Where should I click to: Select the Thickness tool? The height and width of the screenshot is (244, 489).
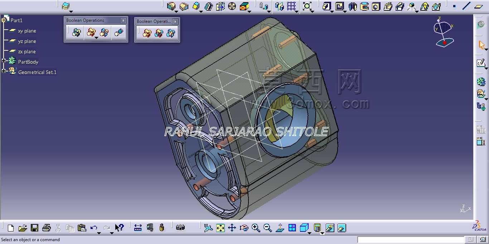click(220, 6)
